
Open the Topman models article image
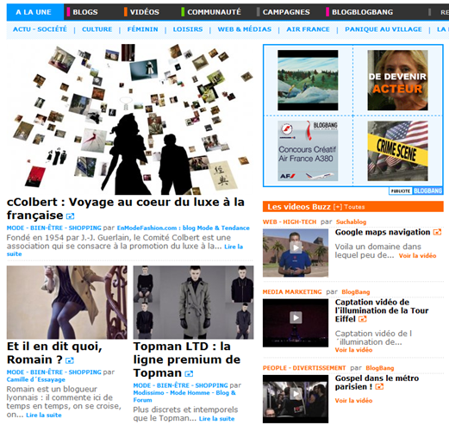coord(193,303)
